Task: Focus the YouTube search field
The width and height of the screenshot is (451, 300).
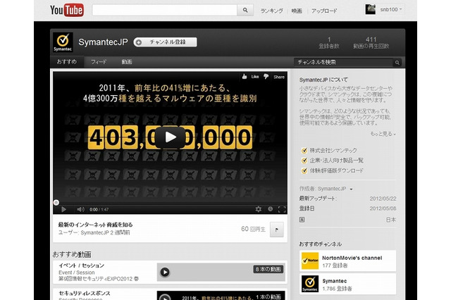Action: 164,10
